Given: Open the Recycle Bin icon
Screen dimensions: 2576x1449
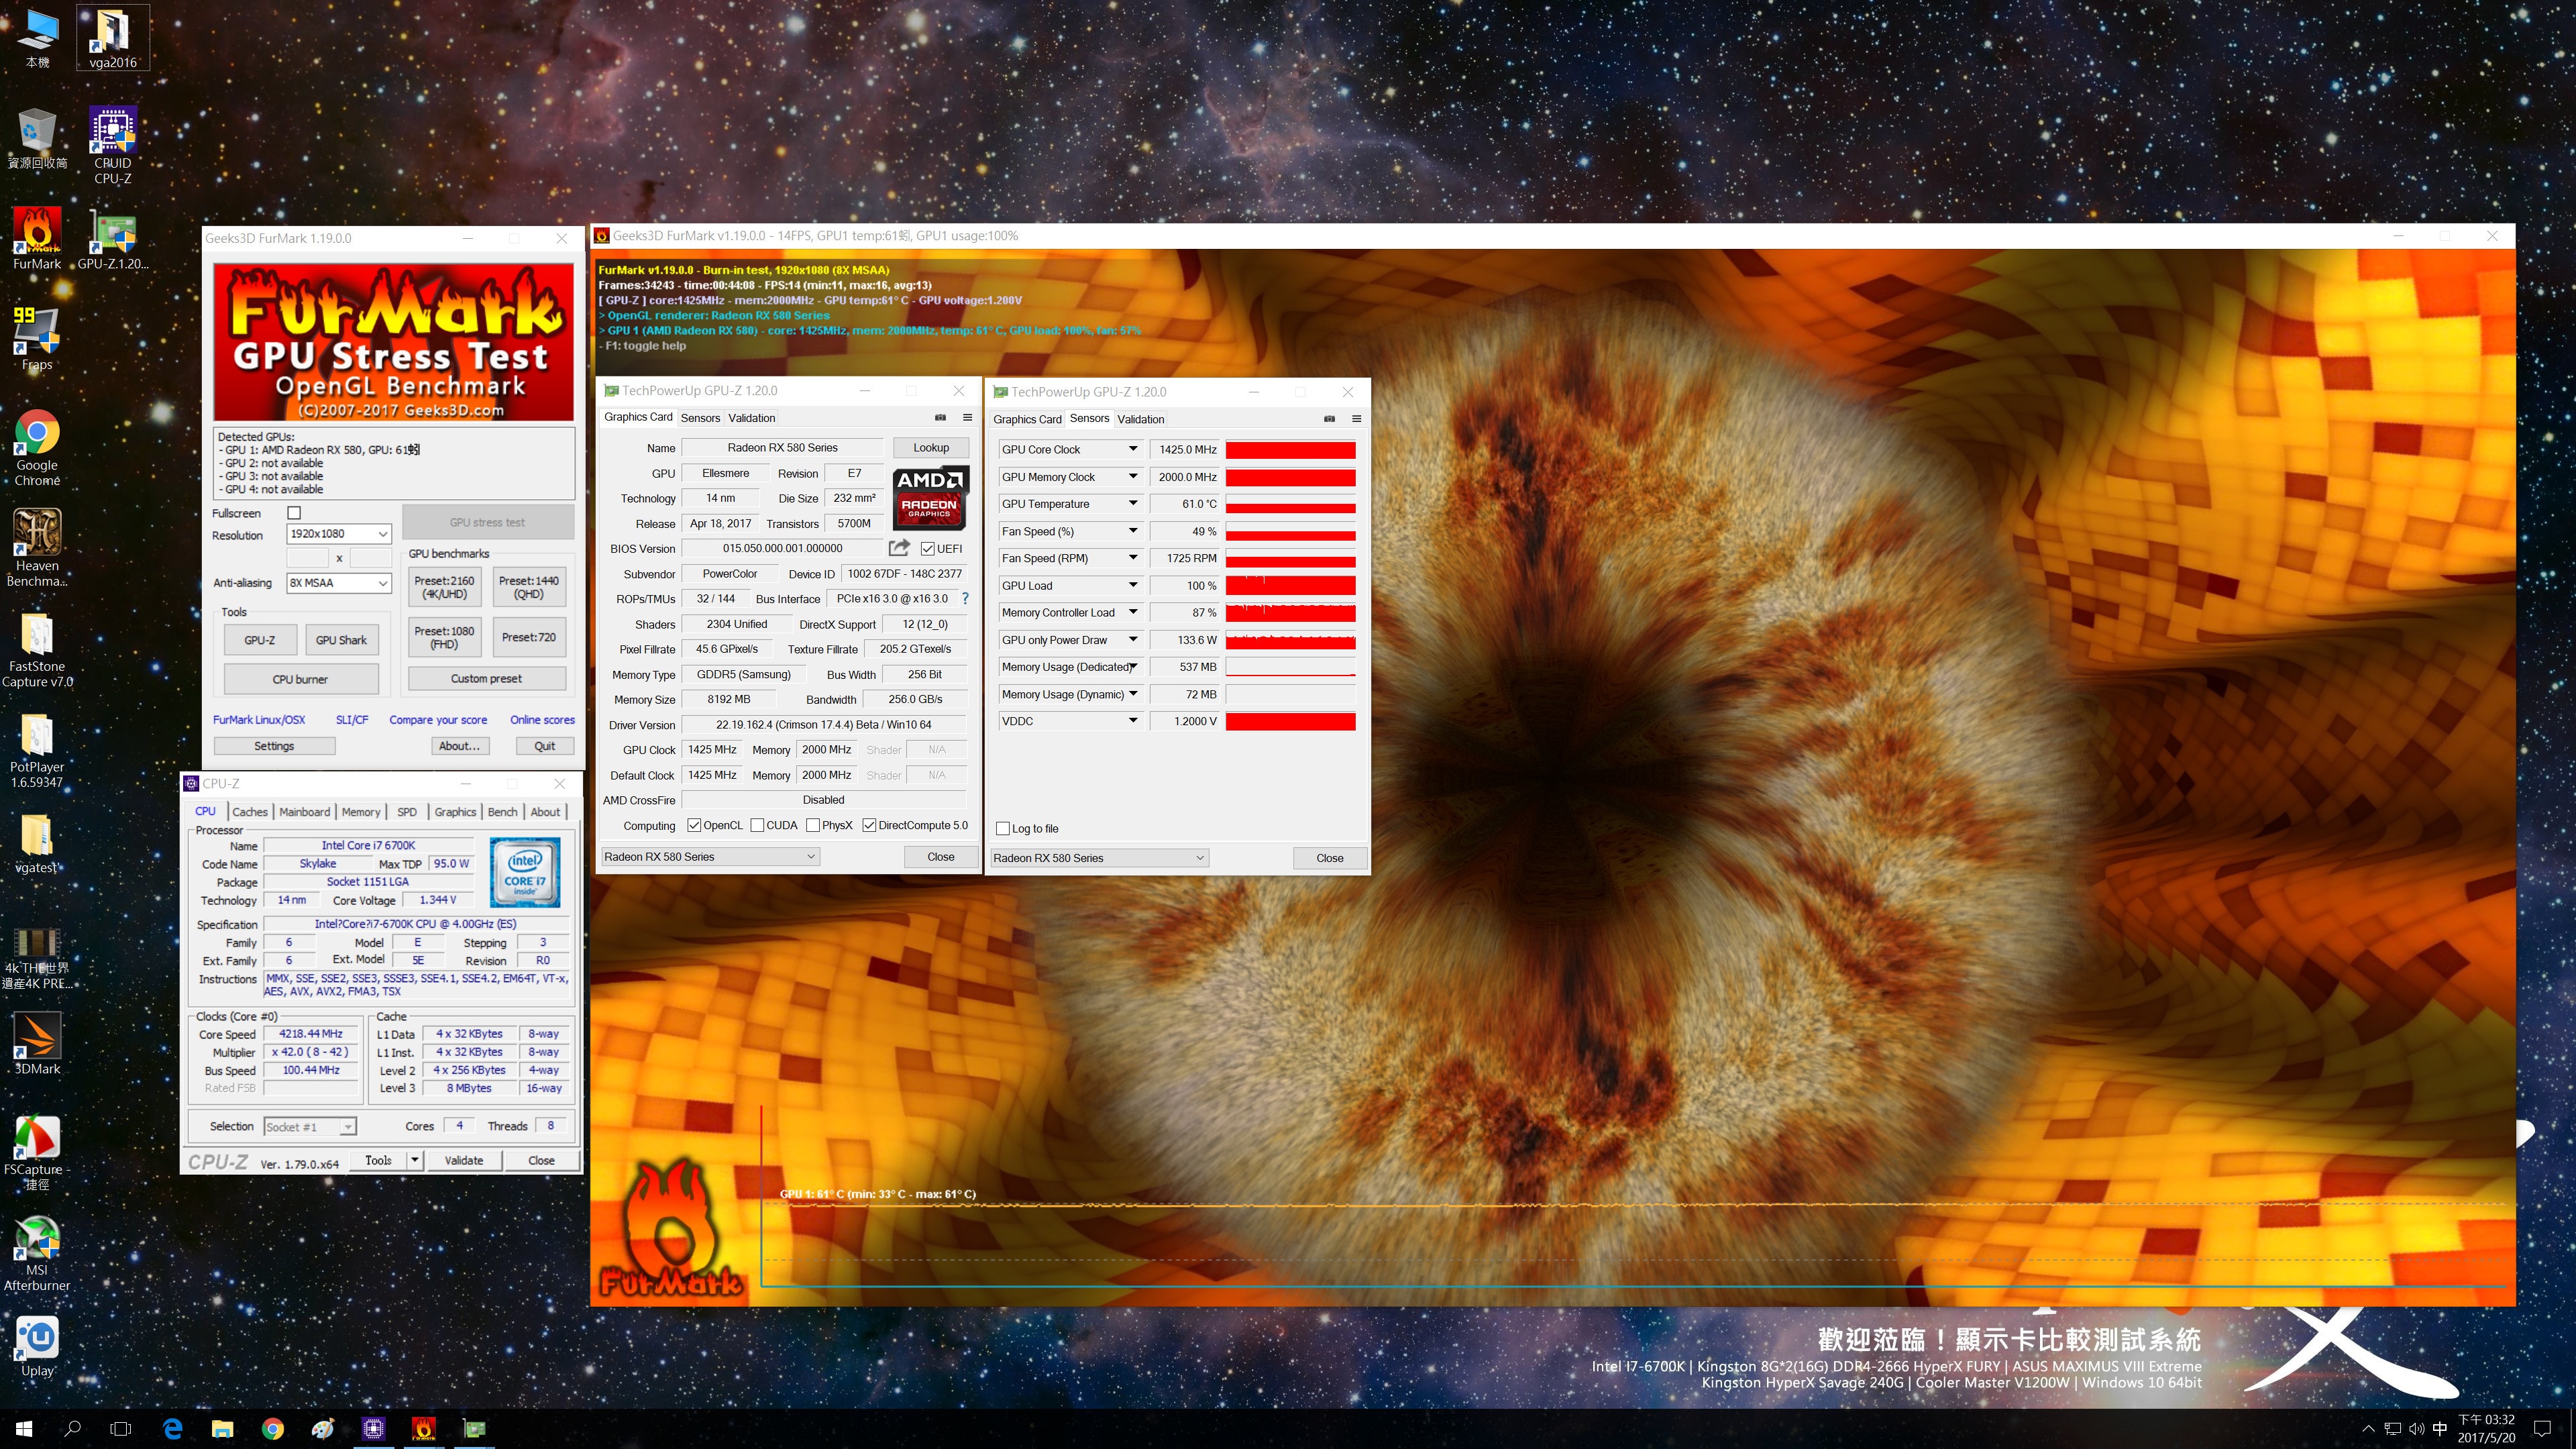Looking at the screenshot, I should click(37, 138).
